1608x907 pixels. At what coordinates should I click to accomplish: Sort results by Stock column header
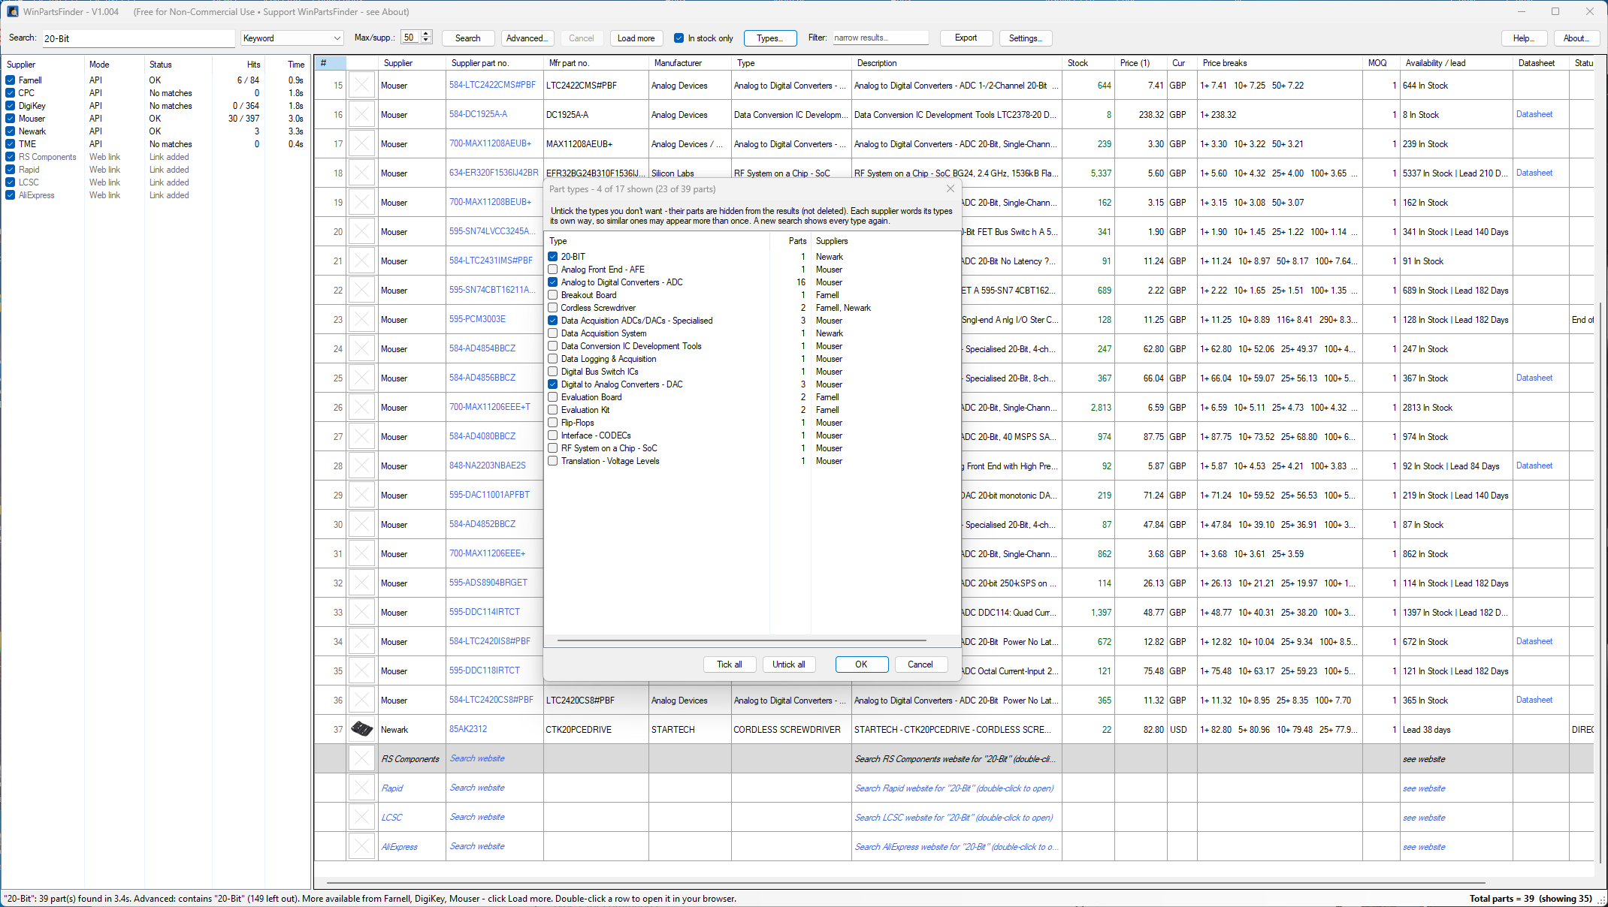[x=1089, y=63]
